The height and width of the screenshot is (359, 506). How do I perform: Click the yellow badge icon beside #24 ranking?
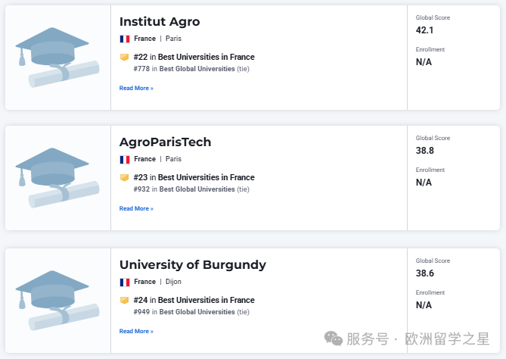coord(124,301)
